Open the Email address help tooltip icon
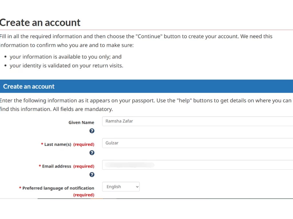293x219 pixels. click(x=92, y=175)
